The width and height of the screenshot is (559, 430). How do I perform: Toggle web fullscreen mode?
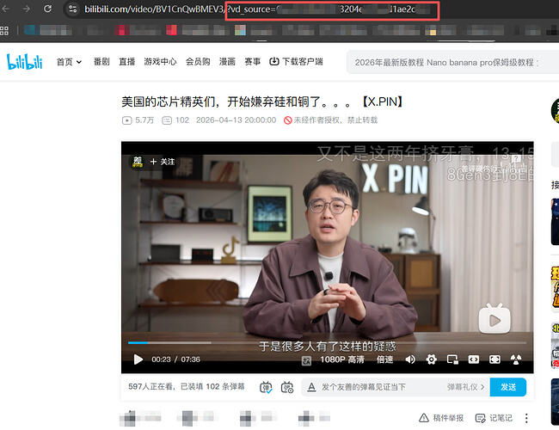[494, 359]
